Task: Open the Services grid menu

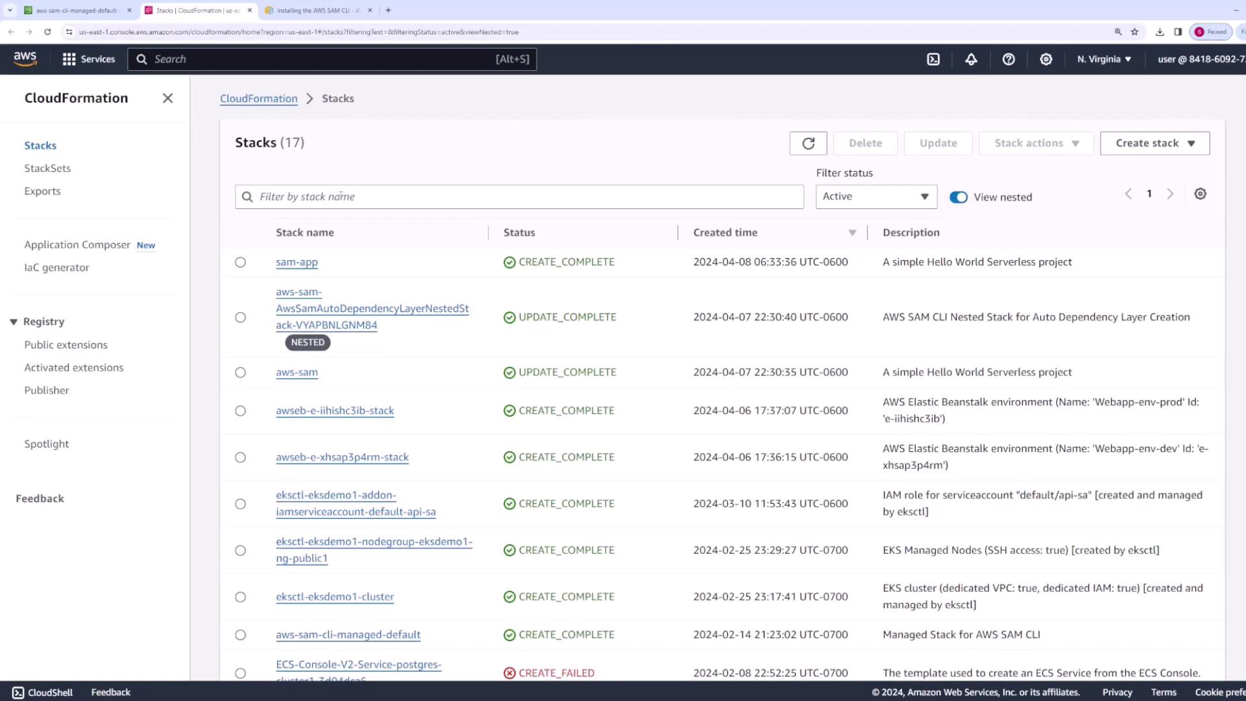Action: click(x=88, y=59)
